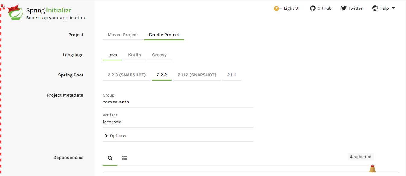Select Maven Project option

123,35
